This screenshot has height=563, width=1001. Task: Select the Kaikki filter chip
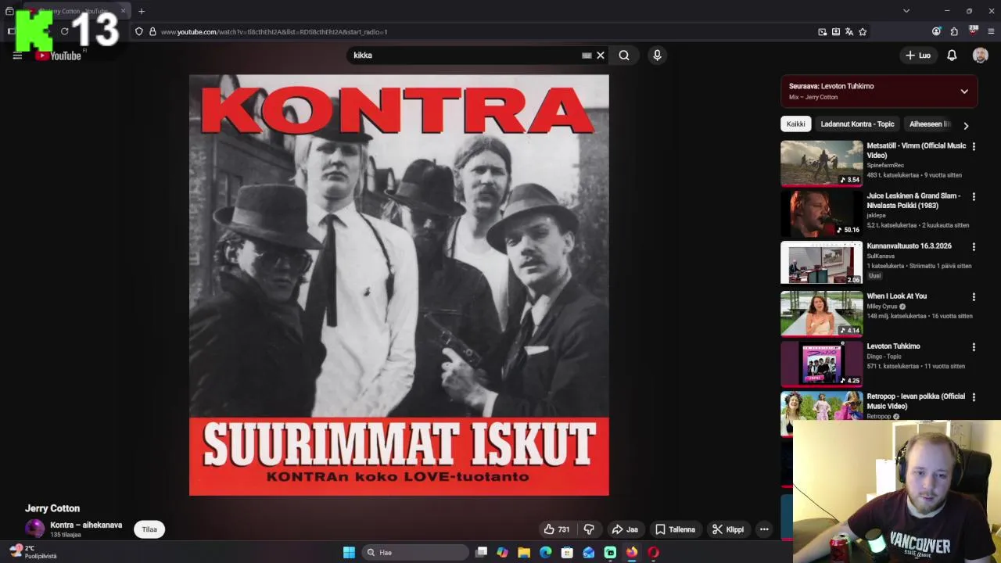pos(795,124)
